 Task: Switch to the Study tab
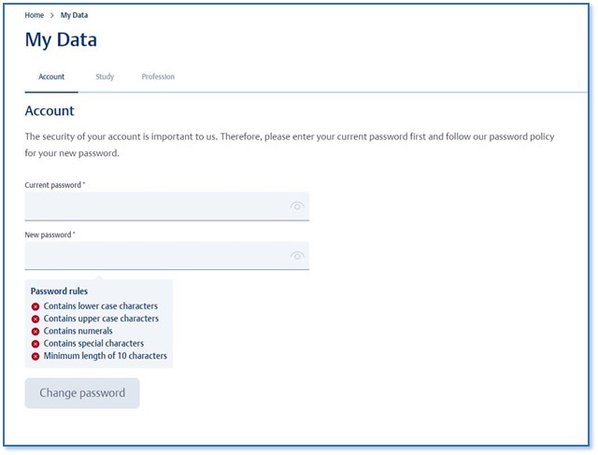pos(105,77)
